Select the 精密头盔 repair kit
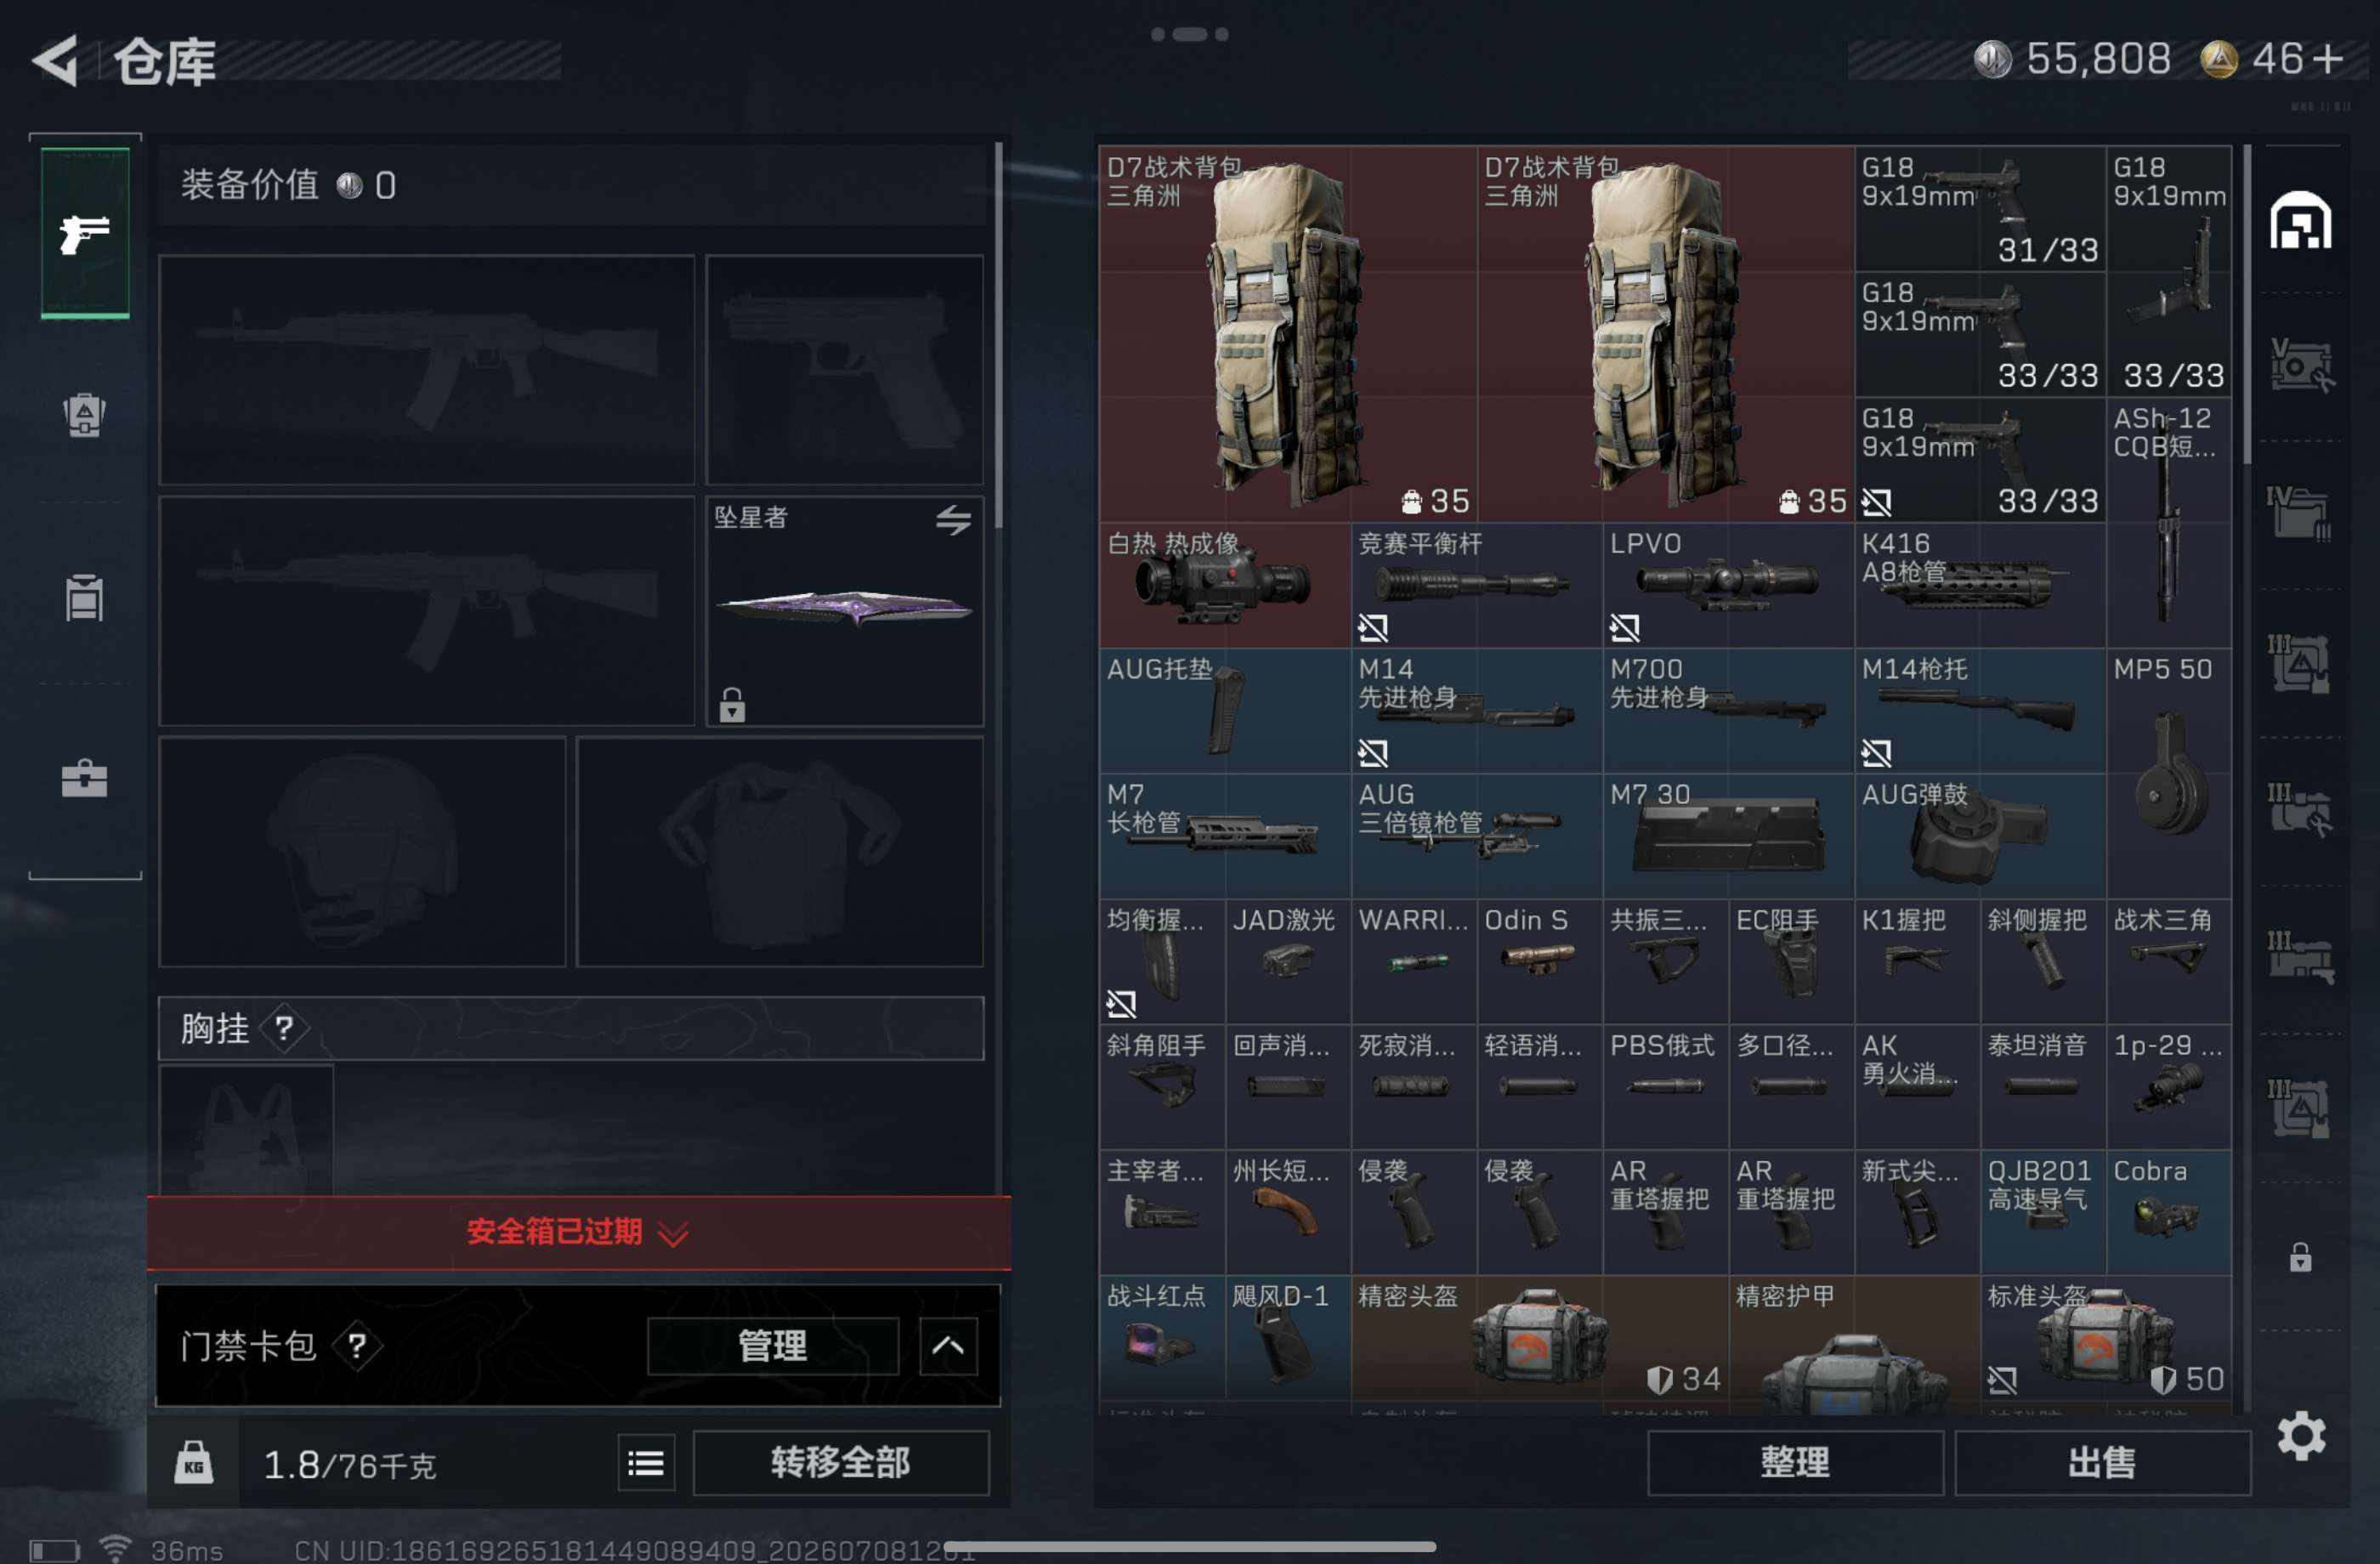 (1539, 1338)
